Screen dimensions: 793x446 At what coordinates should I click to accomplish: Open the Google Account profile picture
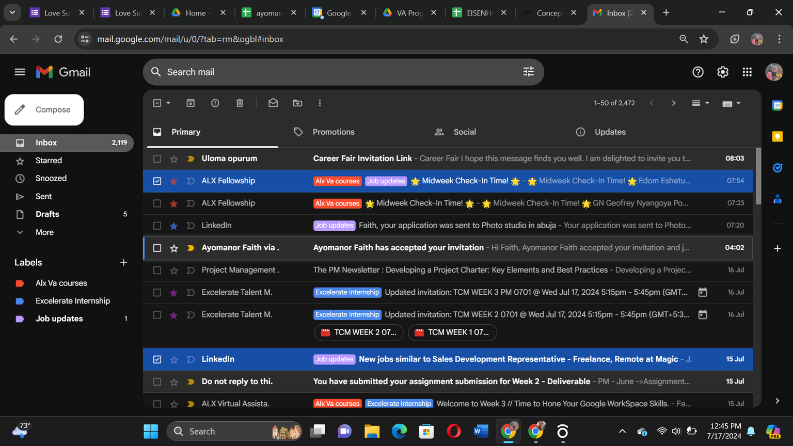click(774, 72)
